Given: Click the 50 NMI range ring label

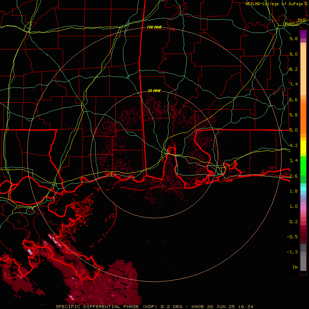Looking at the screenshot, I should tap(154, 91).
